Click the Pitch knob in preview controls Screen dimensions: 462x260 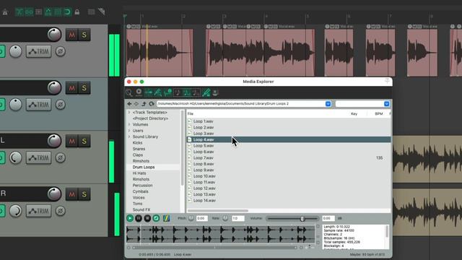[x=191, y=218]
